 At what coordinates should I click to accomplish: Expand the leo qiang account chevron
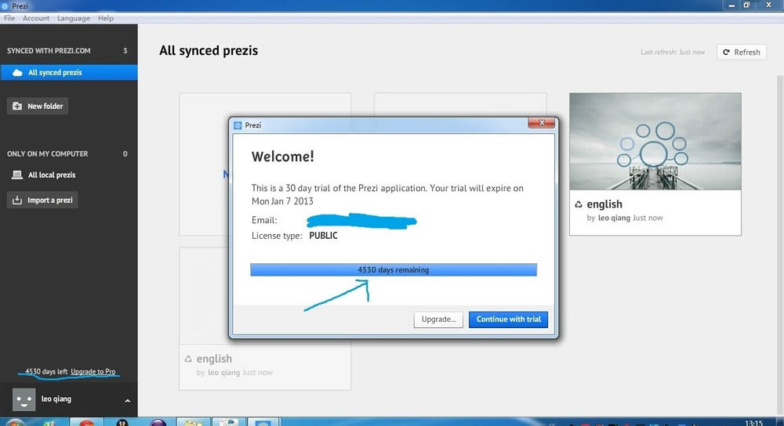click(128, 400)
